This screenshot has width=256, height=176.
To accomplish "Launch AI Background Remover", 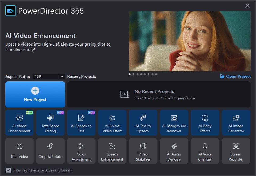I will (x=174, y=123).
